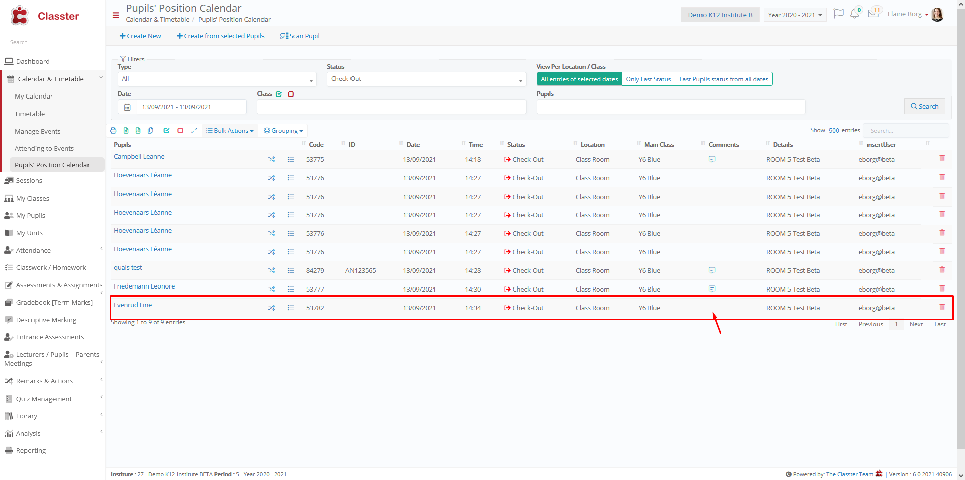Sort table by Code column
The width and height of the screenshot is (965, 480).
click(x=316, y=145)
